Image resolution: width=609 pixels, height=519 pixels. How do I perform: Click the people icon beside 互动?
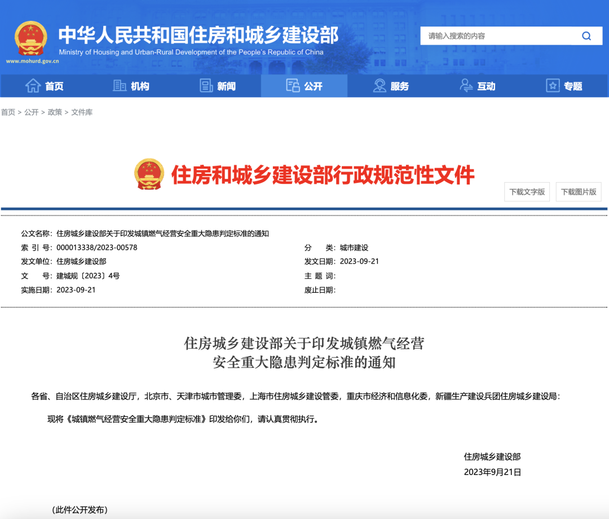tap(466, 86)
